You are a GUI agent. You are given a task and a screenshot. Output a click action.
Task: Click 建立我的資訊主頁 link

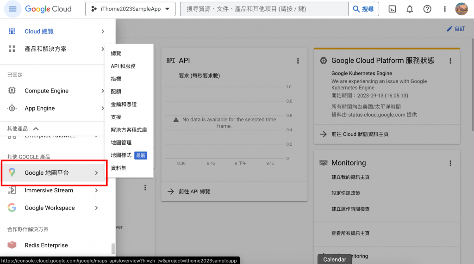click(x=350, y=177)
